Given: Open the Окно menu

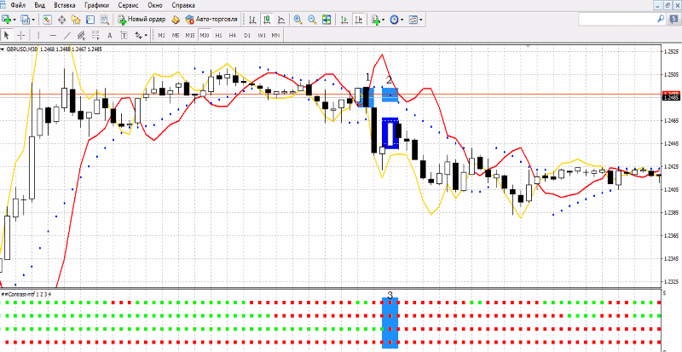Looking at the screenshot, I should coord(155,6).
